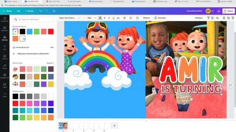Decrease font size with minus button
Viewport: 236px width, 132px height.
(x=84, y=18)
